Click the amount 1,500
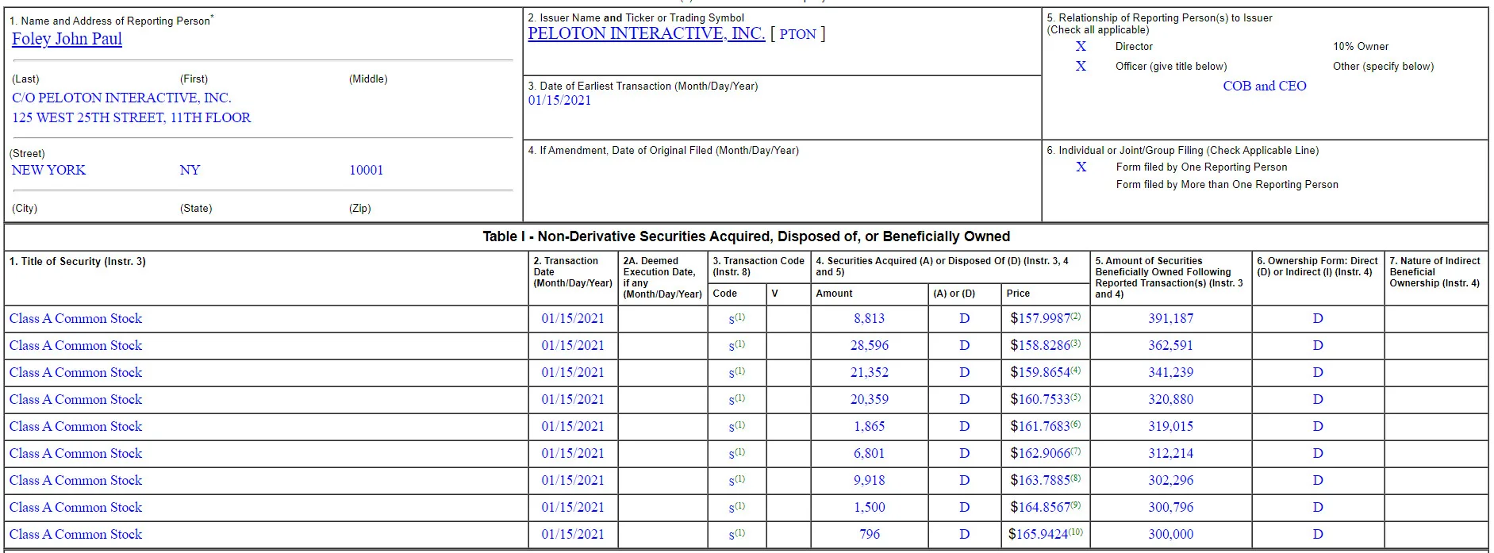The height and width of the screenshot is (553, 1494). [x=869, y=507]
